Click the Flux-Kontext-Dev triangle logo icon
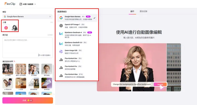This screenshot has height=105, width=197. (x=61, y=60)
